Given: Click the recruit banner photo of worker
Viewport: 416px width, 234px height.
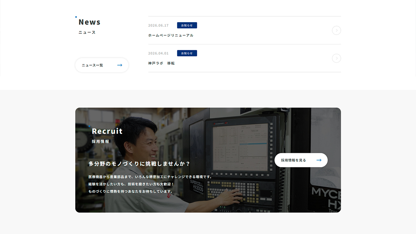Looking at the screenshot, I should (x=208, y=160).
